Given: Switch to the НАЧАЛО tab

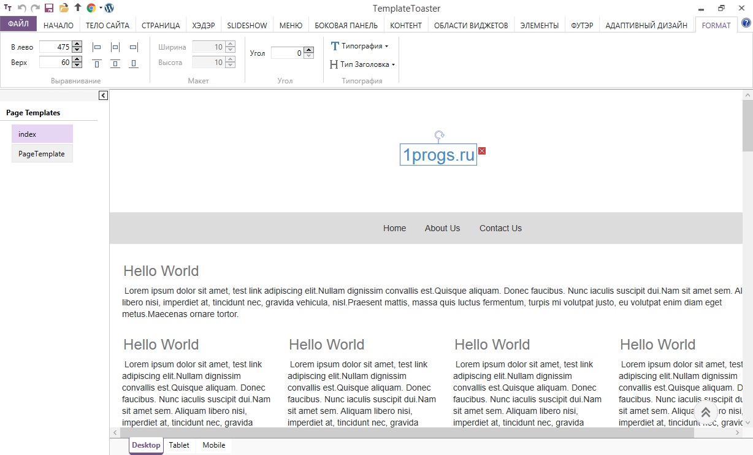Looking at the screenshot, I should click(x=58, y=25).
